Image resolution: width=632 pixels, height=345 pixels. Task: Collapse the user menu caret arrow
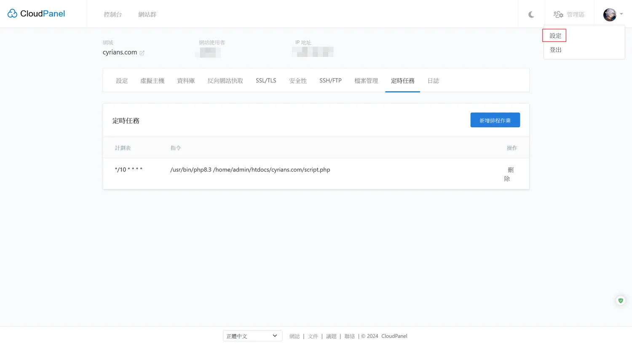click(x=621, y=14)
